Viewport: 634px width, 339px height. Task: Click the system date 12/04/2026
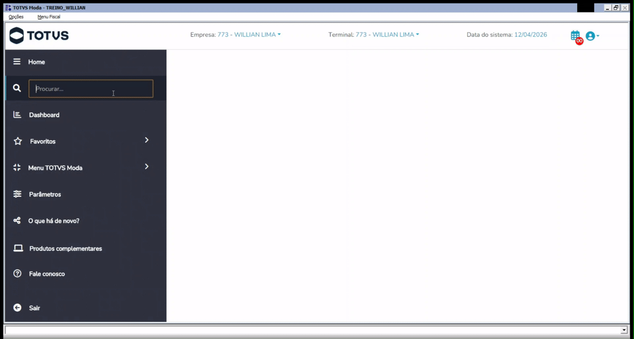click(531, 35)
